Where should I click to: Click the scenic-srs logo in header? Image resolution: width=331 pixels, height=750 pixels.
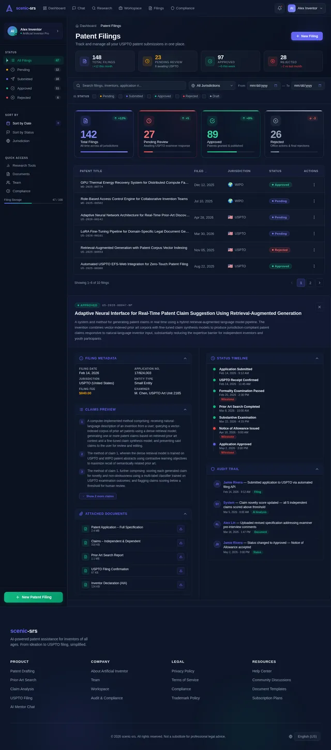tap(21, 8)
